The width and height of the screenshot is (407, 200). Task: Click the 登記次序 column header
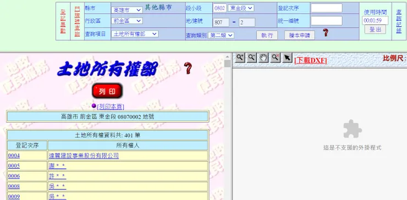click(x=27, y=146)
